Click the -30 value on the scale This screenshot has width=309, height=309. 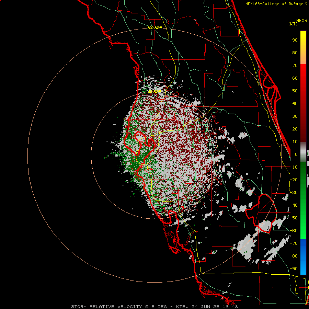[294, 193]
